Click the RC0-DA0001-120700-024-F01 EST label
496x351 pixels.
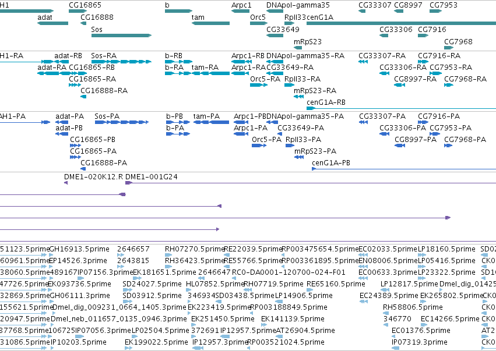[289, 272]
